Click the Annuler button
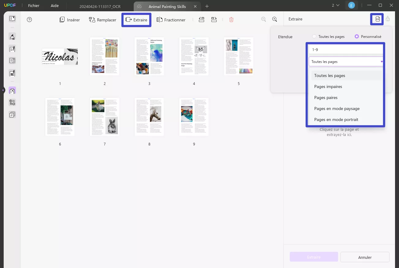Screen dimensions: 399x268 [x=365, y=257]
